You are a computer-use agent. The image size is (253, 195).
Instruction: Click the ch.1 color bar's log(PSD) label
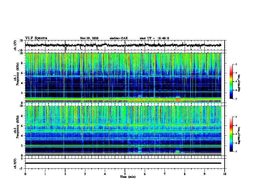[239, 83]
